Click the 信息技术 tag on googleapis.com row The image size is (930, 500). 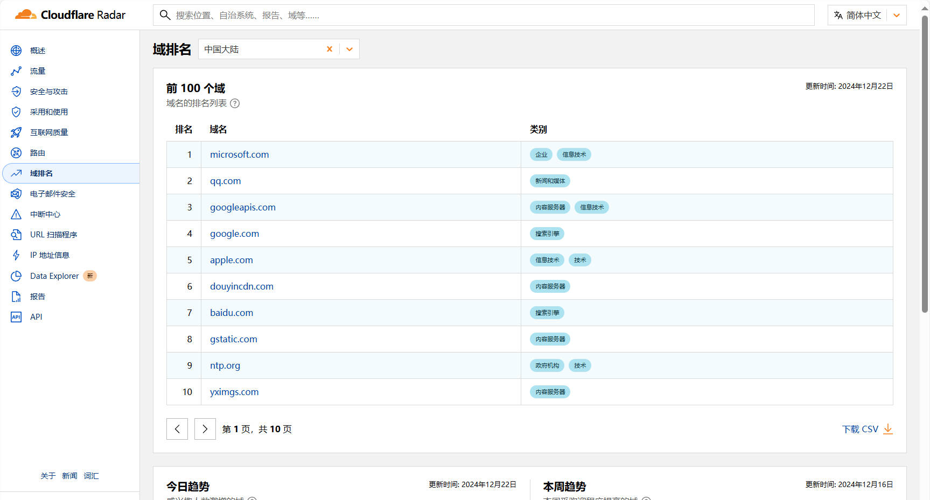pyautogui.click(x=592, y=207)
